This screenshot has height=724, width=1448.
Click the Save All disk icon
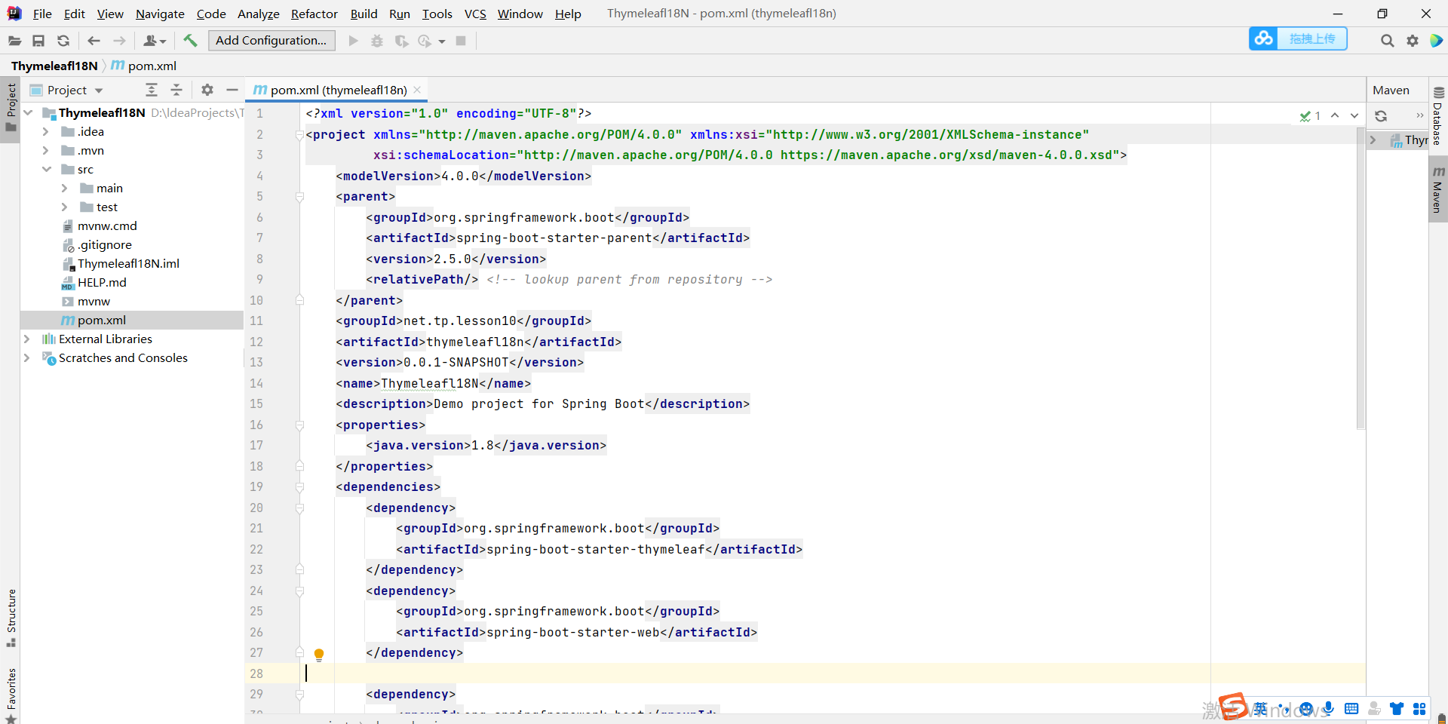pyautogui.click(x=38, y=41)
